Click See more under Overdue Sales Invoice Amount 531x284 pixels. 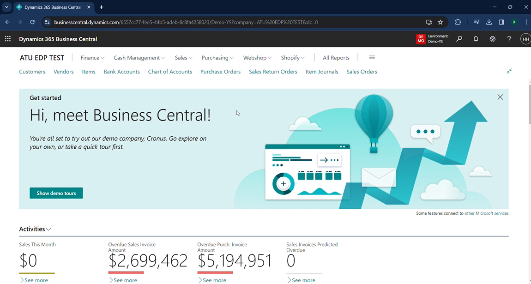click(123, 280)
